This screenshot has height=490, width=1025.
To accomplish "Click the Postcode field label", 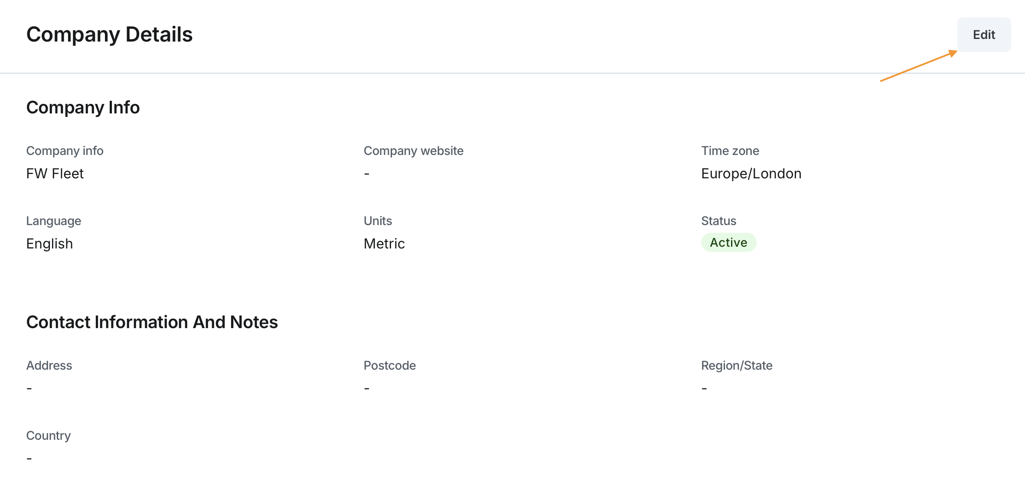I will pos(389,365).
